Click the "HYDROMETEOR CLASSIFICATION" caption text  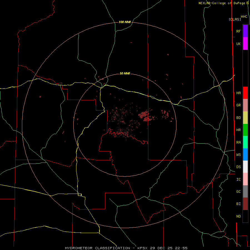[x=97, y=248]
